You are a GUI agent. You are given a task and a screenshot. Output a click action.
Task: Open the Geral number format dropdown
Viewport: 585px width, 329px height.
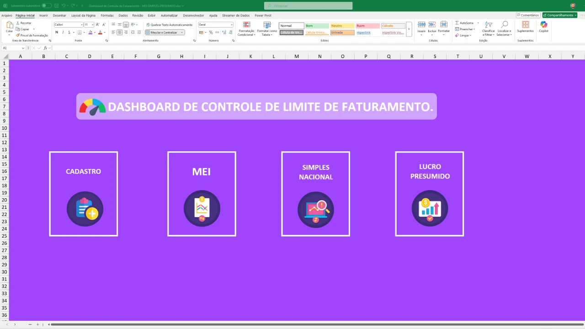[x=232, y=25]
